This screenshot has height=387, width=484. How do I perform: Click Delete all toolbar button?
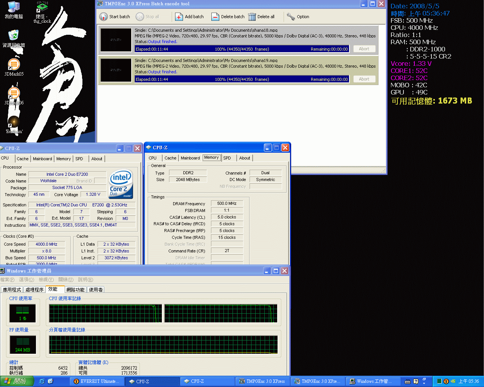pos(261,17)
